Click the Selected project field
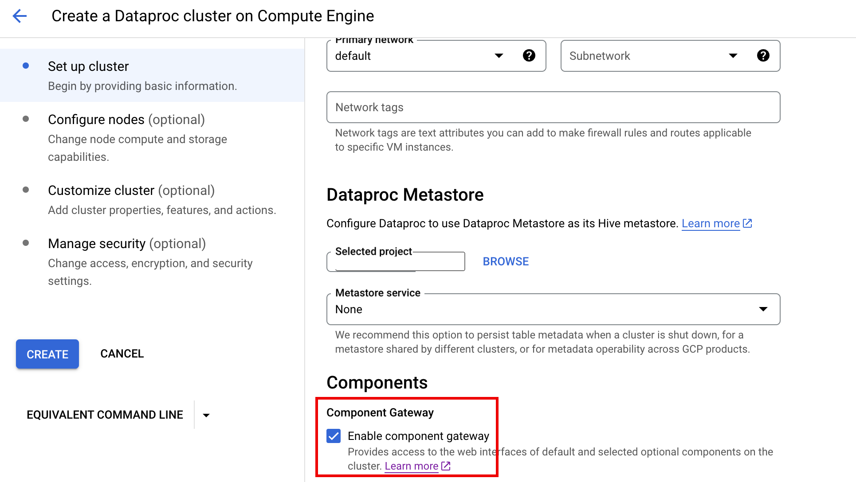Image resolution: width=856 pixels, height=482 pixels. [395, 262]
